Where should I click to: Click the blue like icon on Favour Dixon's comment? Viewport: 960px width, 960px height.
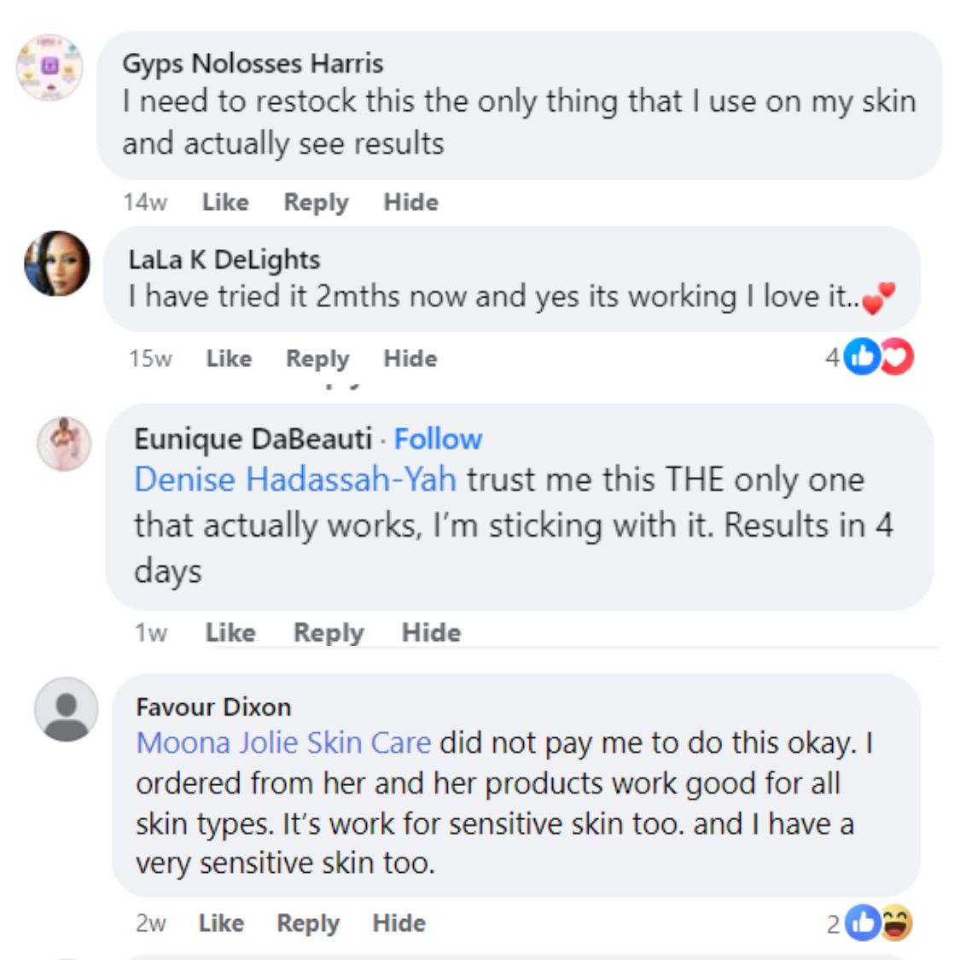862,922
